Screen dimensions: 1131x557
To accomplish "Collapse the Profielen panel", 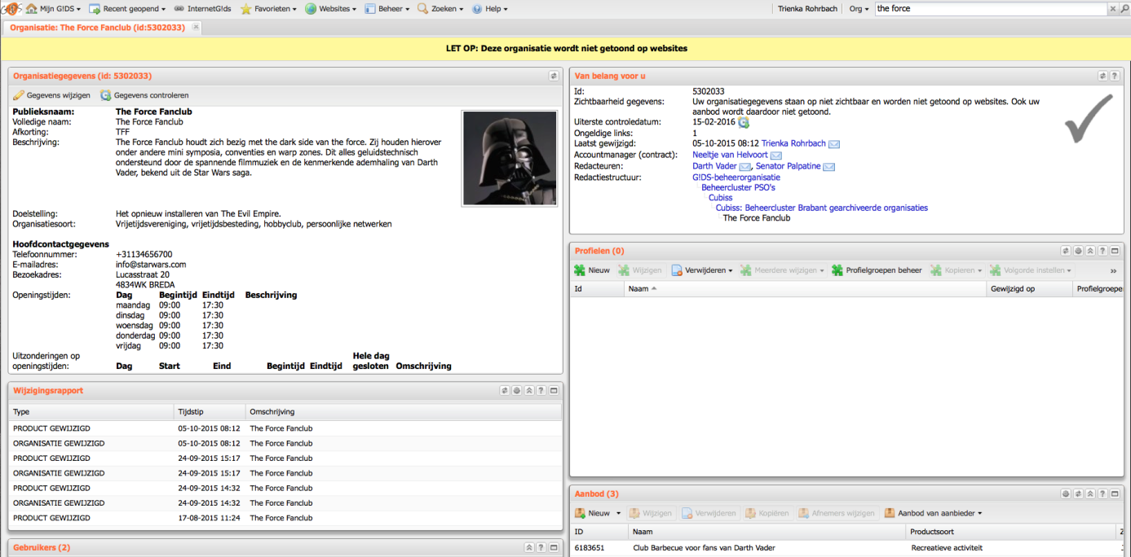I will (x=1089, y=251).
